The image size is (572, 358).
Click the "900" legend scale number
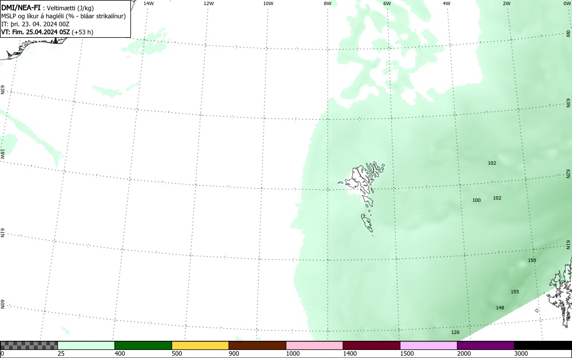coord(234,353)
